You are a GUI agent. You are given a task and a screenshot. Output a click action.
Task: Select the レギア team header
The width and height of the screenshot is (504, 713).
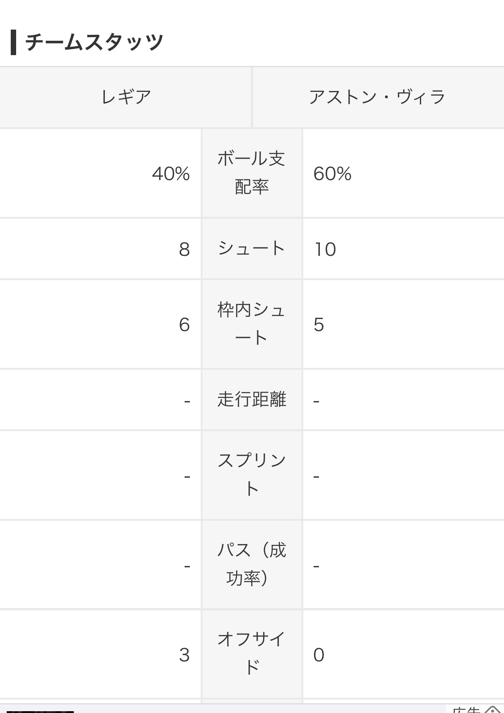(x=125, y=97)
